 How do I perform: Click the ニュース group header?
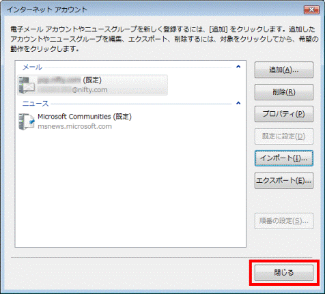pyautogui.click(x=36, y=104)
